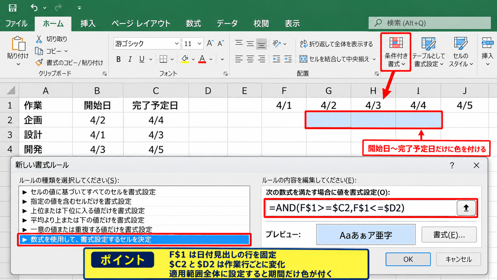Viewport: 497px width, 280px height.
Task: Expand the フォント group dialog launcher
Action: click(x=226, y=73)
